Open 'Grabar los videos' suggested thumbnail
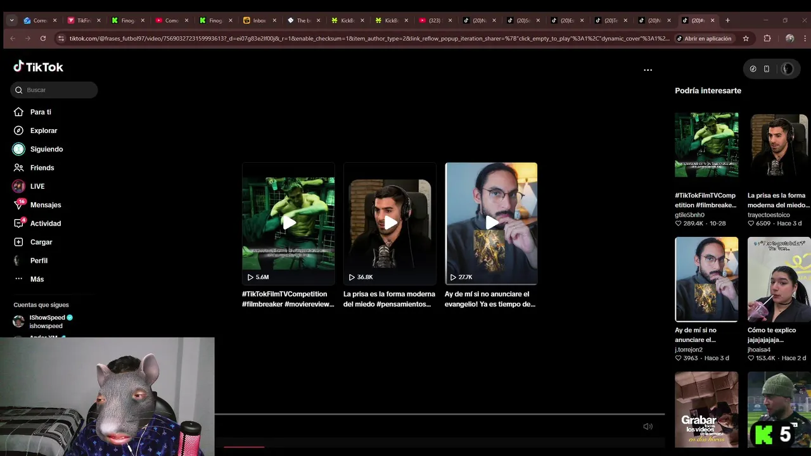This screenshot has height=456, width=811. [706, 410]
